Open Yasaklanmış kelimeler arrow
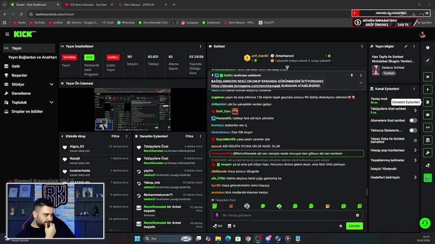Screen dimensions: 435x244 click(415, 160)
